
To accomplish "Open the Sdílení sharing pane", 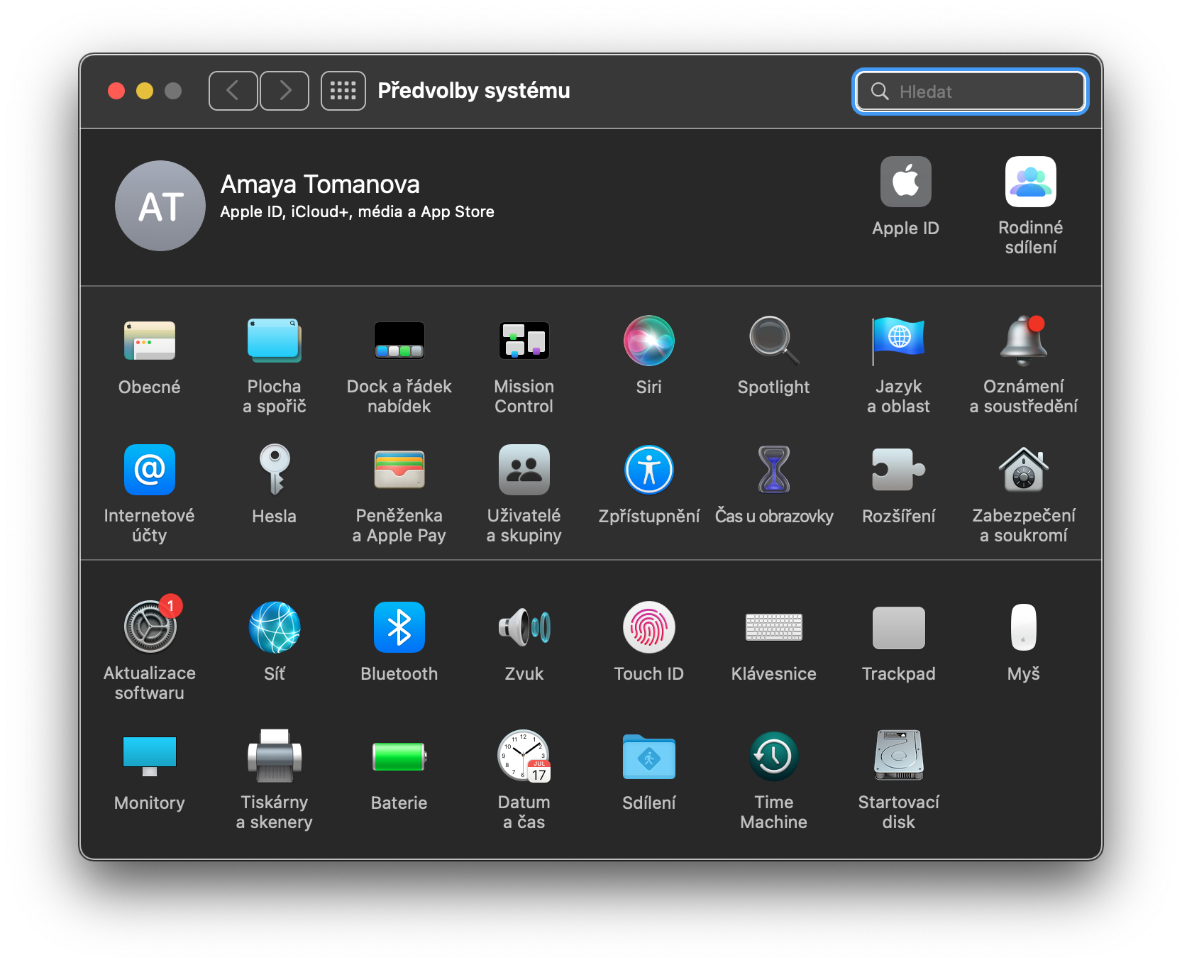I will pos(649,756).
